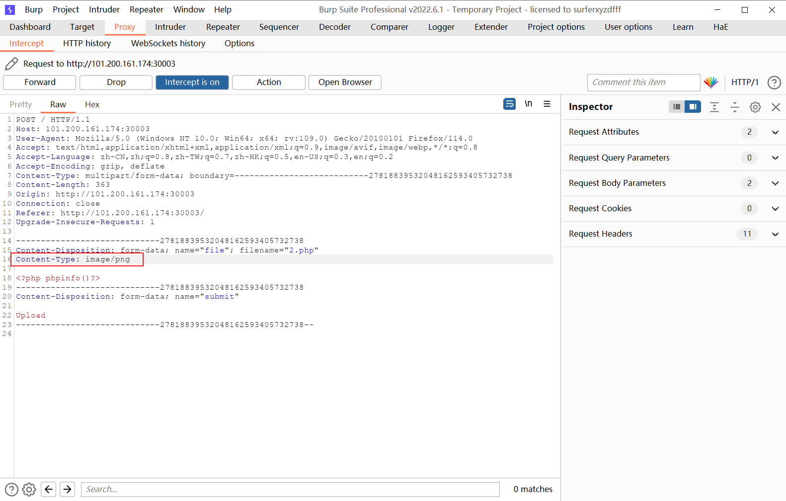Image resolution: width=786 pixels, height=501 pixels.
Task: Switch Inspector to single-column layout icon
Action: (x=677, y=107)
